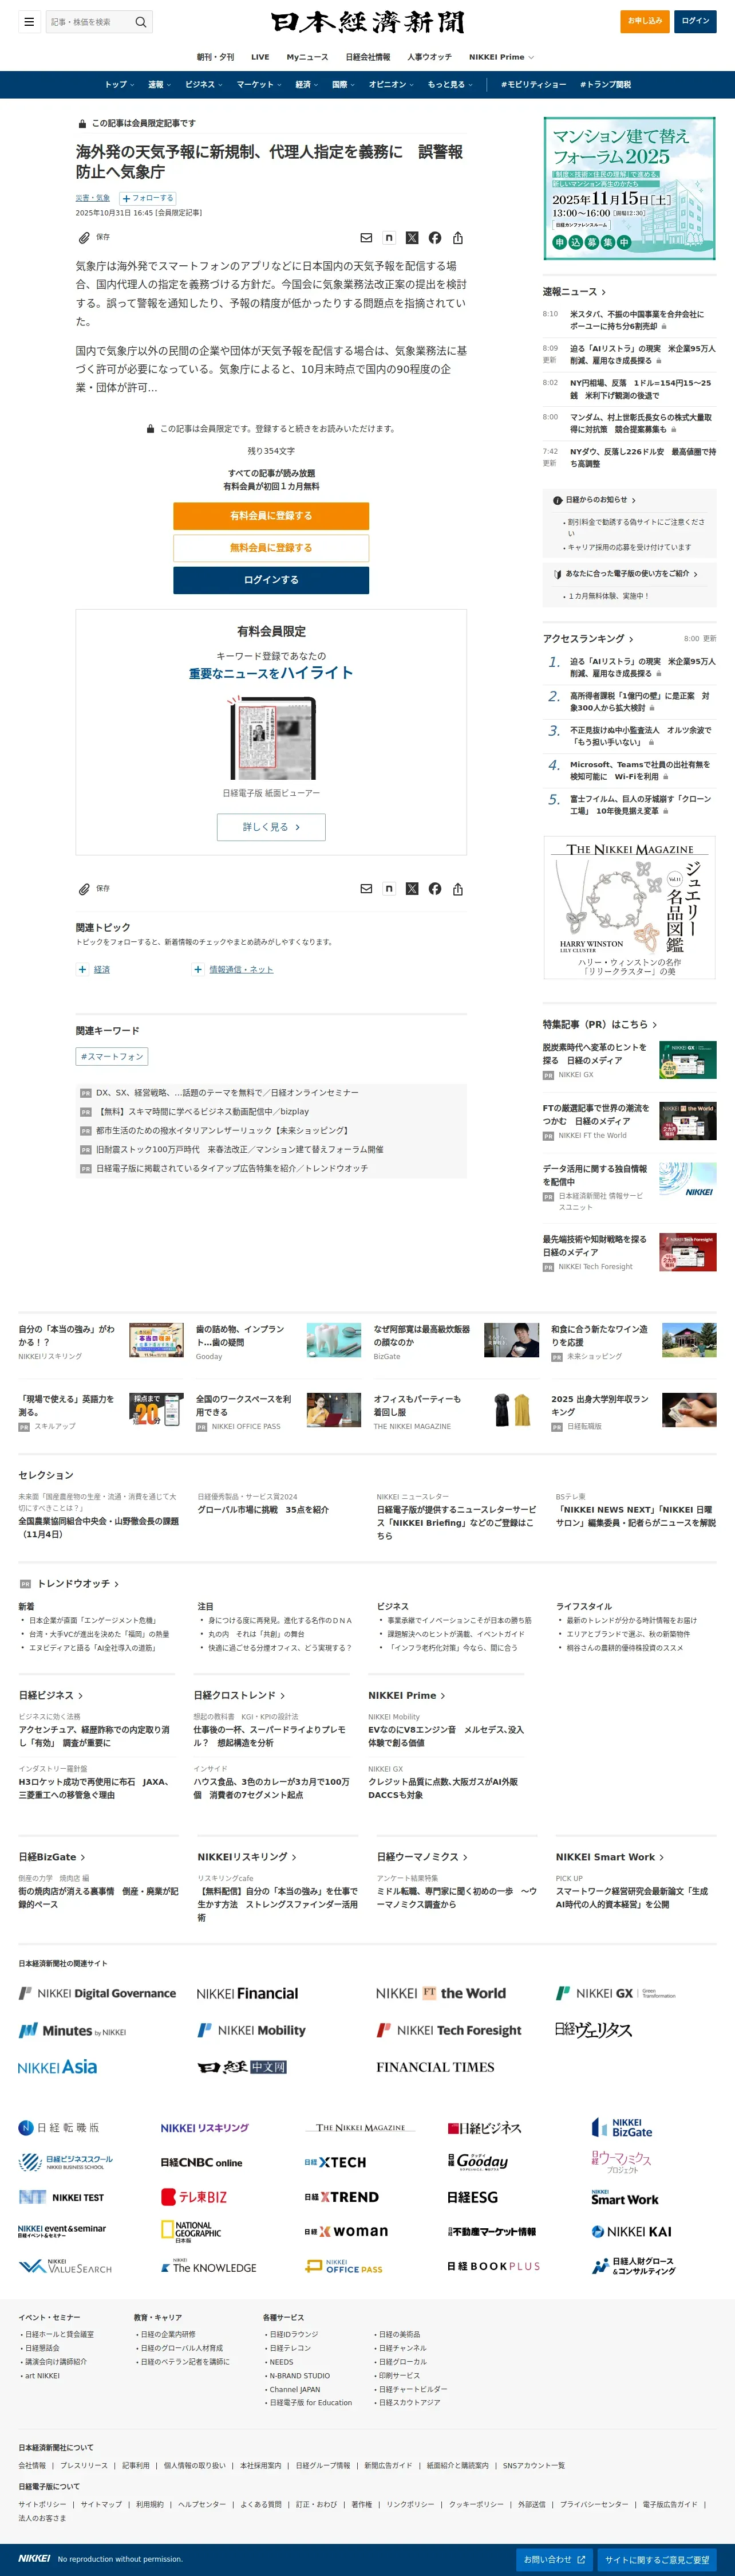Expand 経済 nav dropdown
This screenshot has height=2576, width=735.
pos(307,85)
